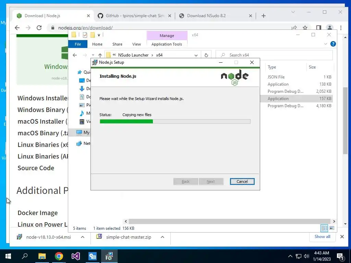Open Chrome side panel icon
Screen dimensions: 351x263
pos(318,28)
